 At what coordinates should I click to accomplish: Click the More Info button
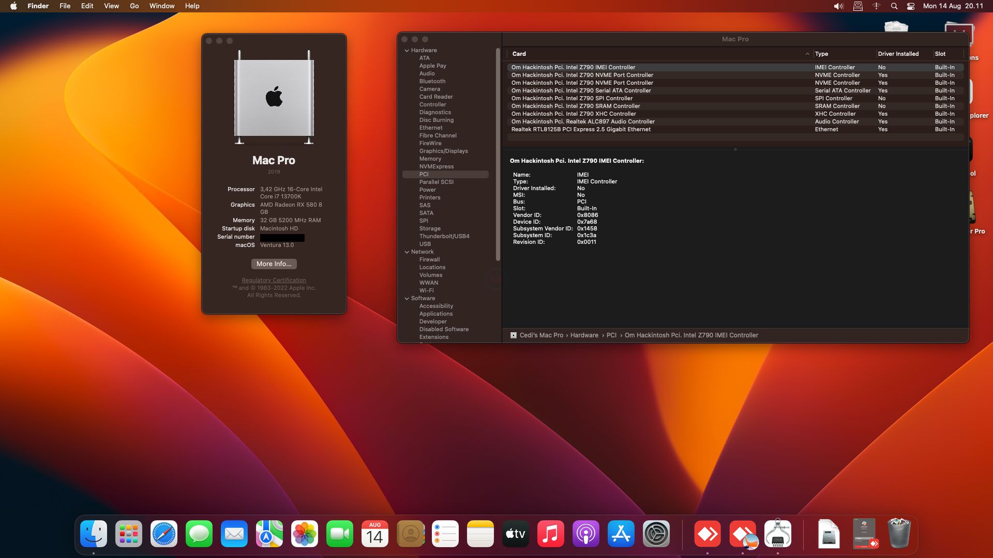(x=274, y=264)
